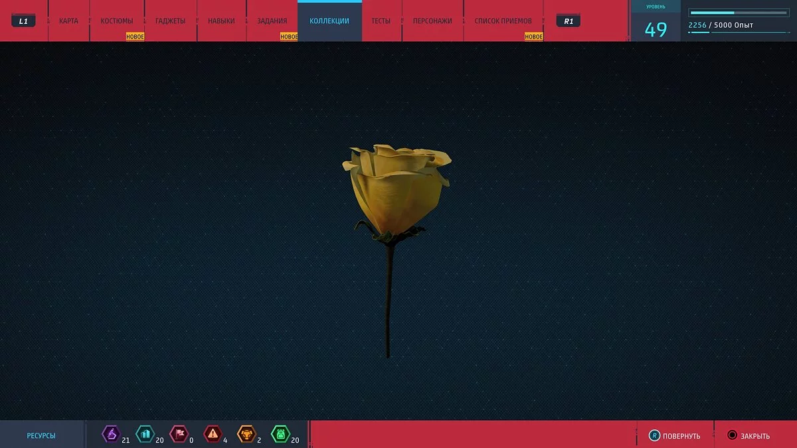Click the pink base token icon
This screenshot has height=448, width=797.
pos(178,435)
